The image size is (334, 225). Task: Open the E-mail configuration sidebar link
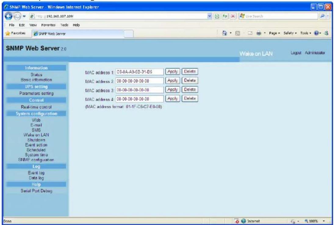[36, 125]
